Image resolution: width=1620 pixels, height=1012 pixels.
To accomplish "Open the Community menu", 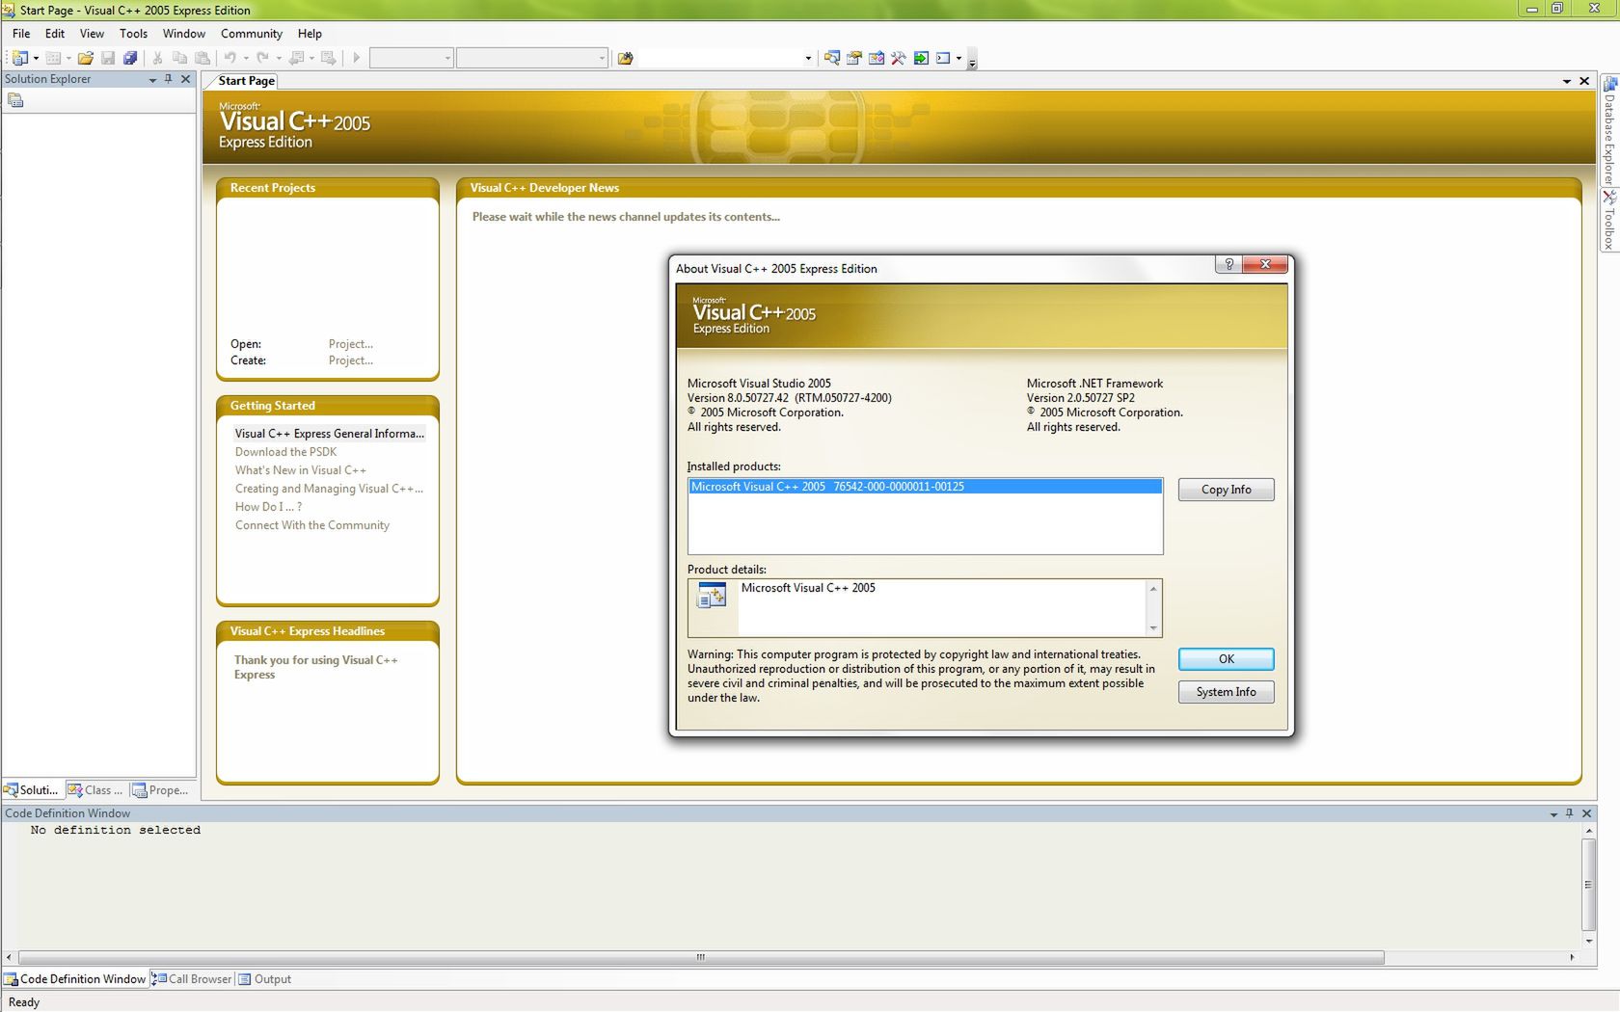I will click(x=251, y=34).
